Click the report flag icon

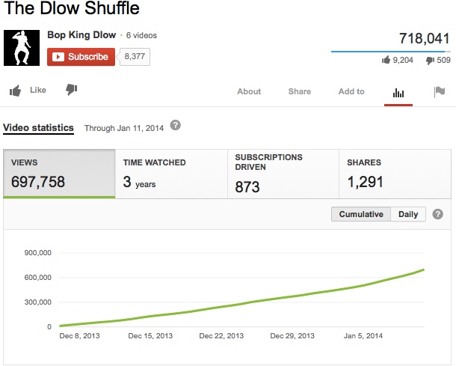tap(440, 92)
